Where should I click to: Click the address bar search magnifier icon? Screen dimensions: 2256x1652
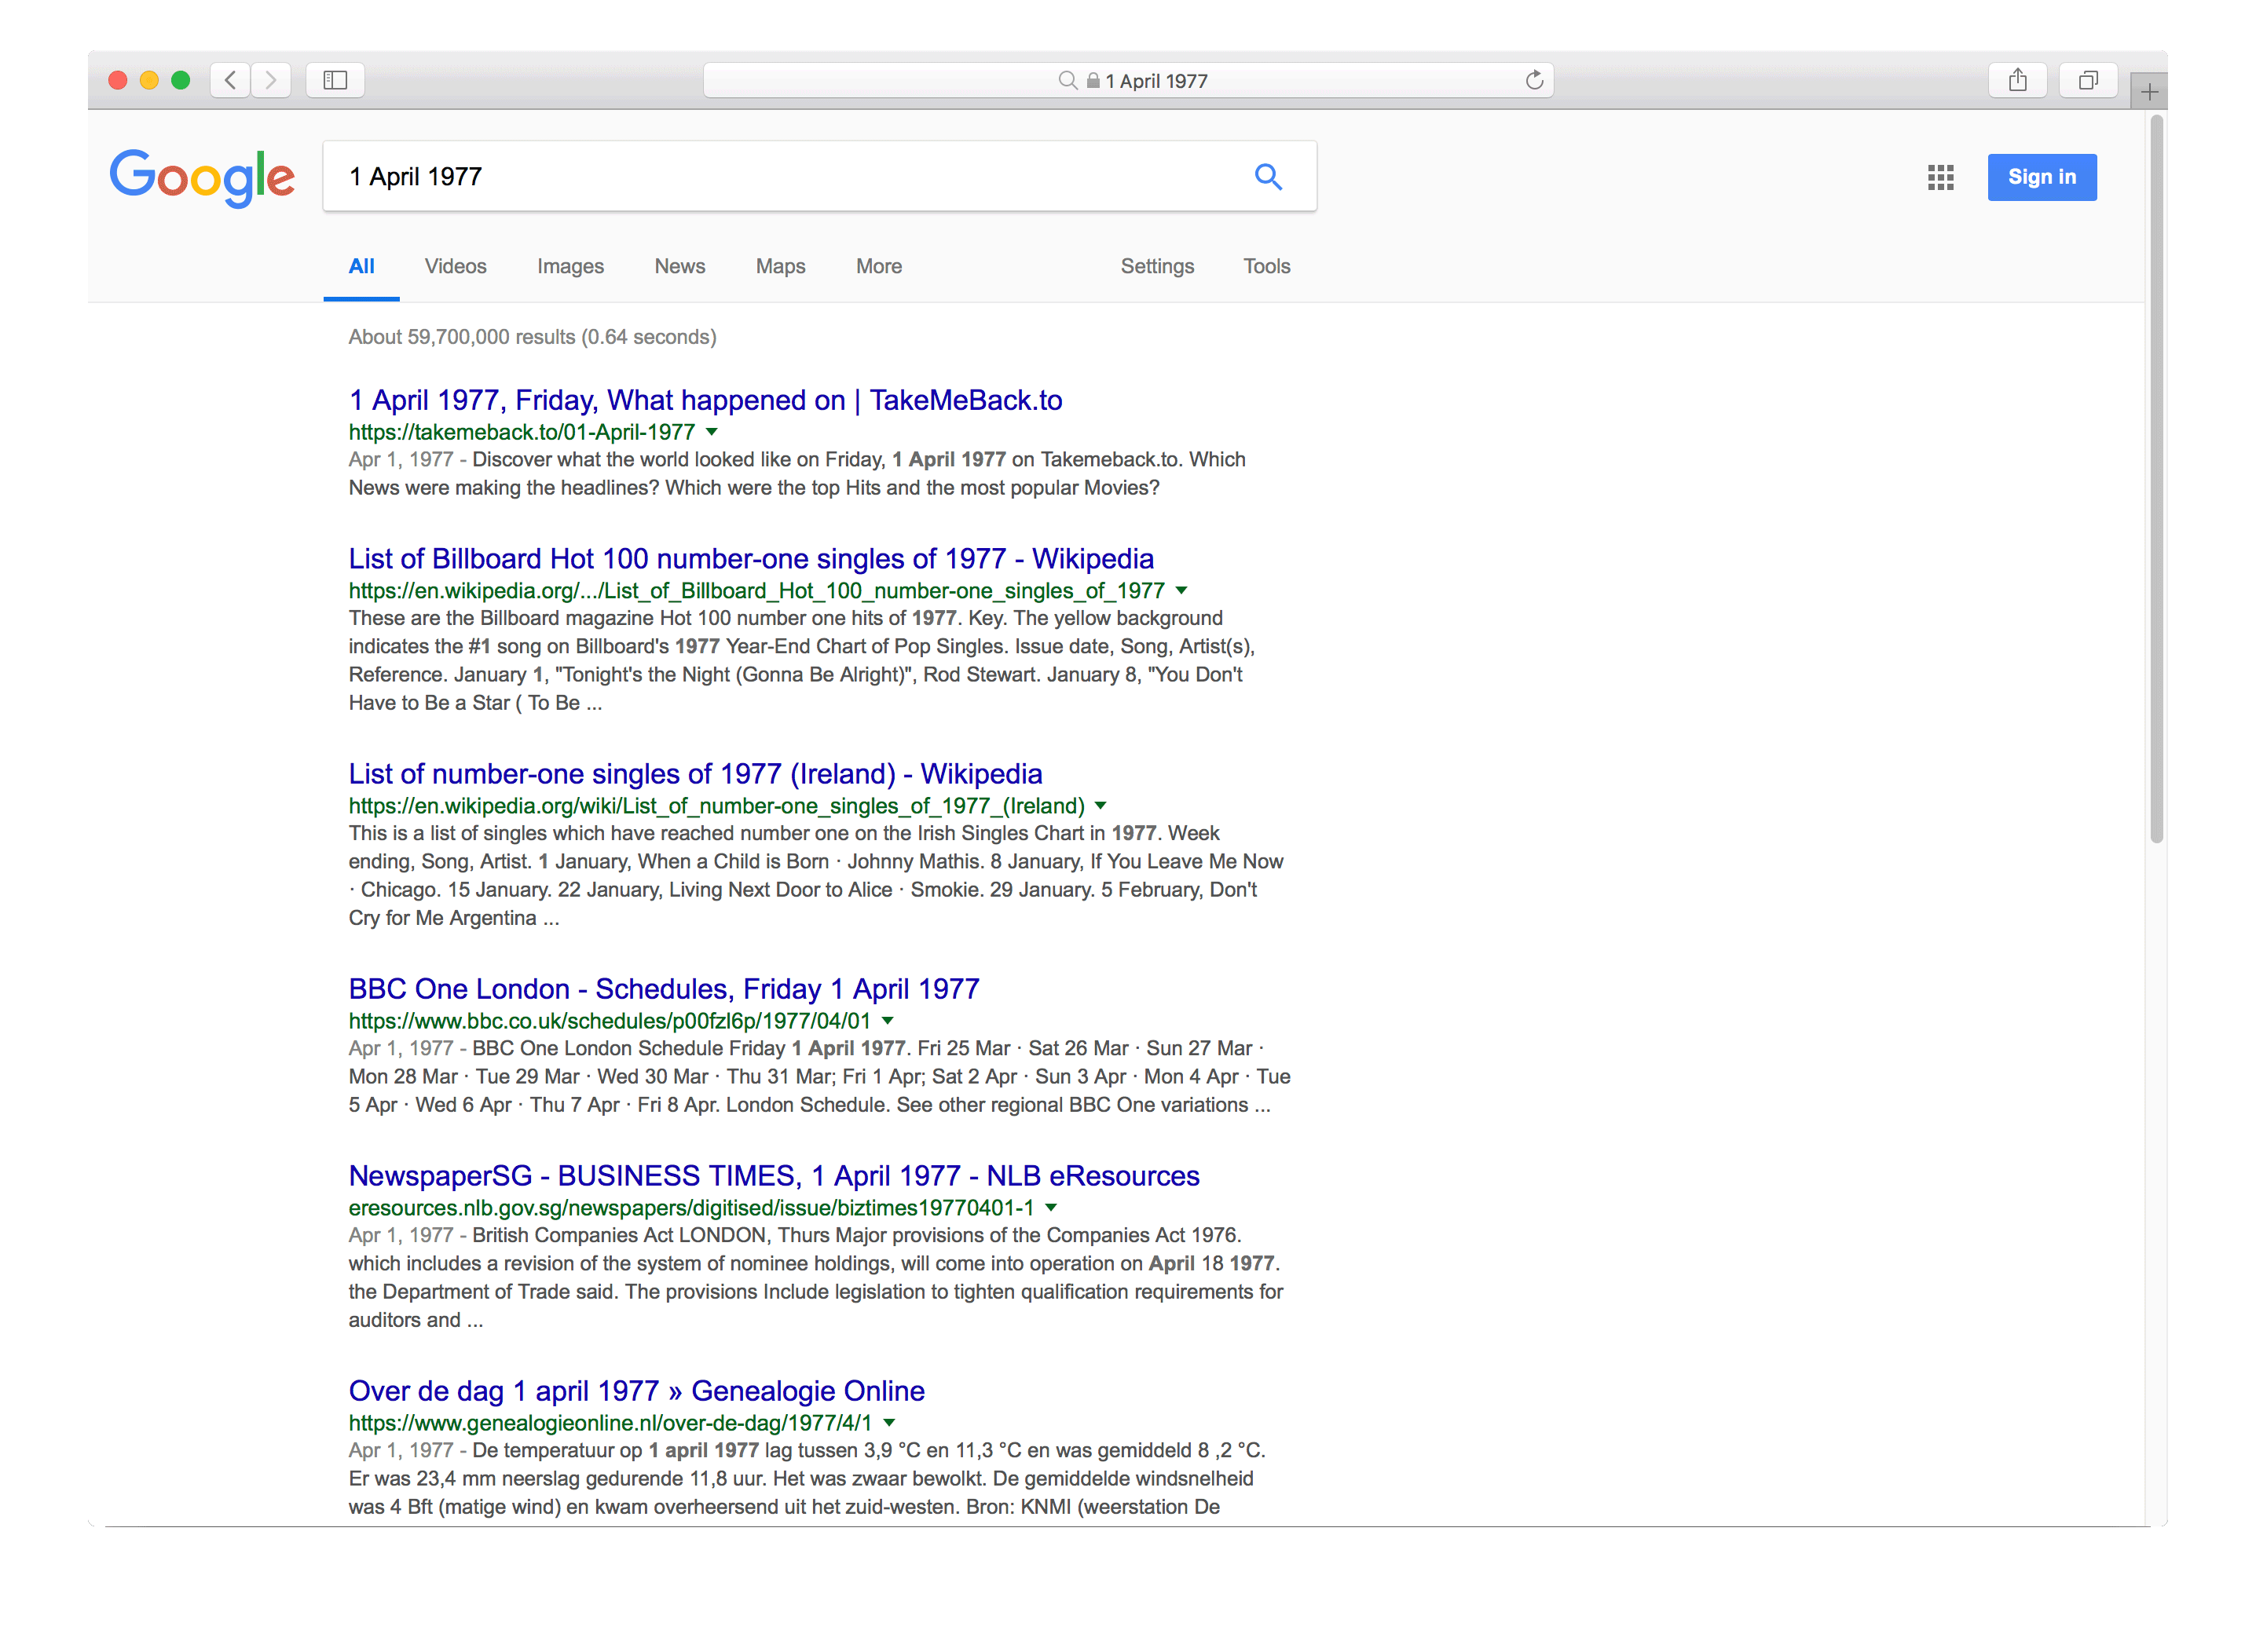point(1068,80)
